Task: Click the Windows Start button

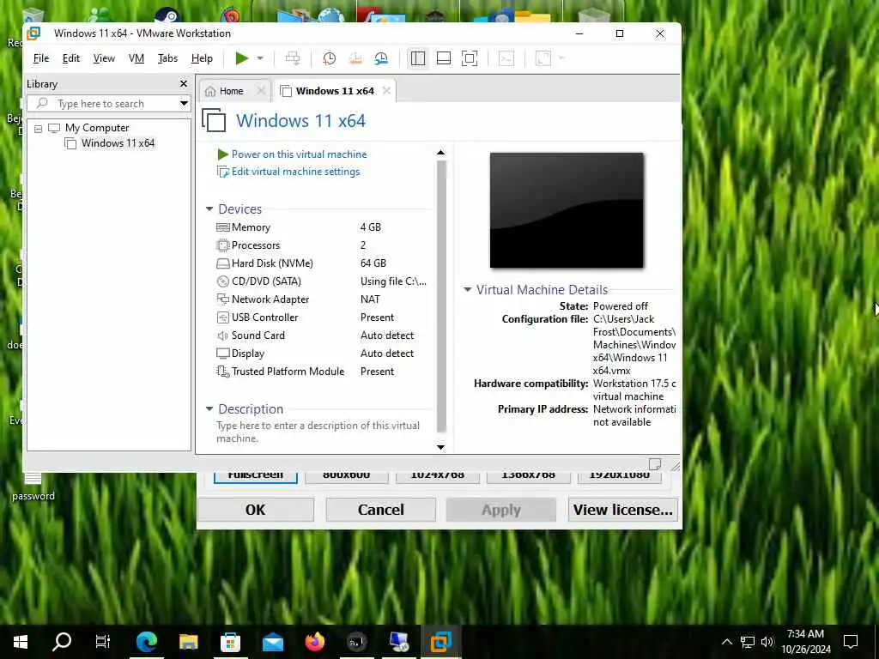Action: 21,642
